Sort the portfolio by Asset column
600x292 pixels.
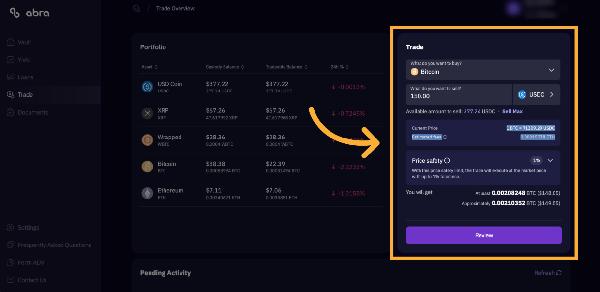(150, 67)
